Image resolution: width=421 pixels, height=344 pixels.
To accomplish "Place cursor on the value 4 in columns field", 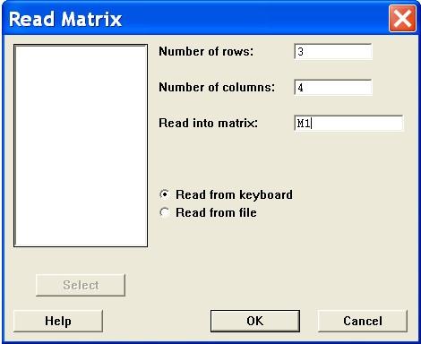I will (x=300, y=88).
